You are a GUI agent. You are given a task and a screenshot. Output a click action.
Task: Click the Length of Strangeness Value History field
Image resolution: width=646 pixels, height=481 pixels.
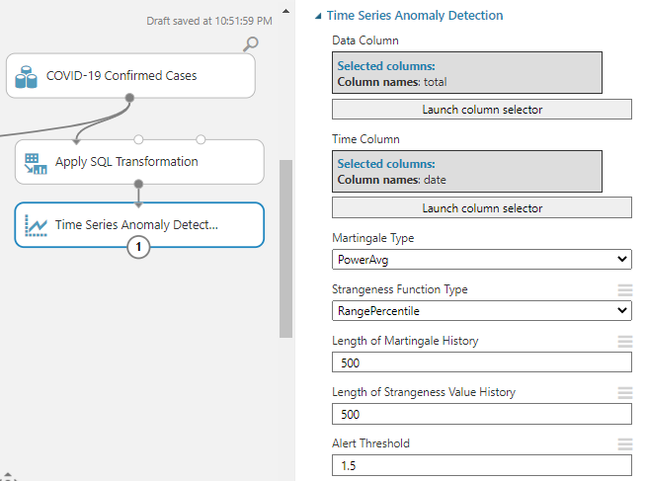482,414
